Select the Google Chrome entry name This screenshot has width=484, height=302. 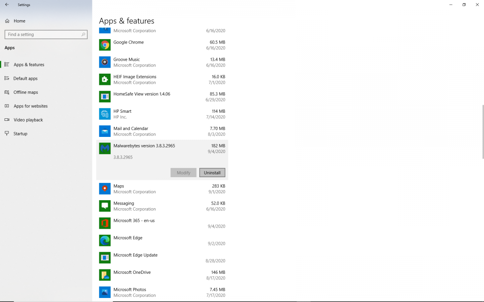(129, 42)
